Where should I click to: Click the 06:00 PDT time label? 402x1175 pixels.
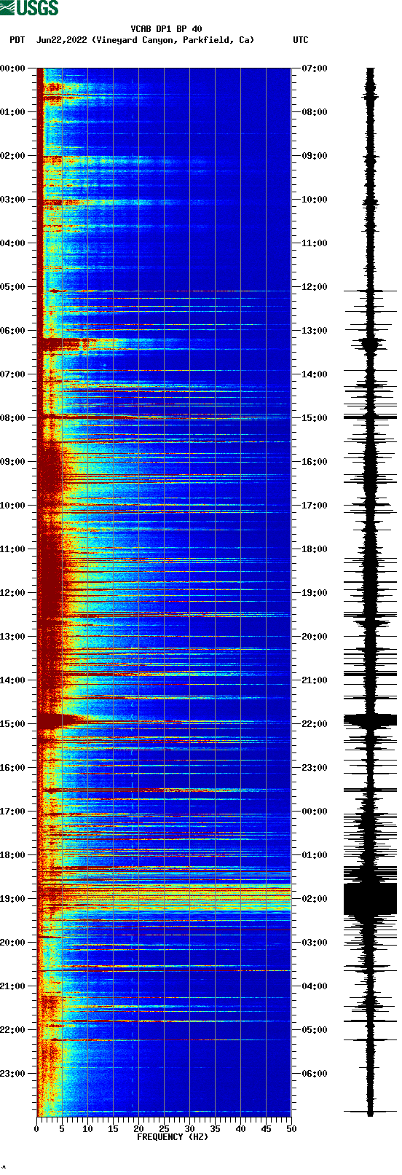(12, 331)
